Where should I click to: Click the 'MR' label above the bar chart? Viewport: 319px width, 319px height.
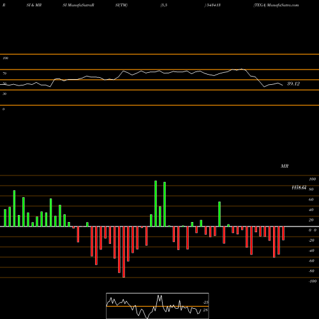(285, 166)
